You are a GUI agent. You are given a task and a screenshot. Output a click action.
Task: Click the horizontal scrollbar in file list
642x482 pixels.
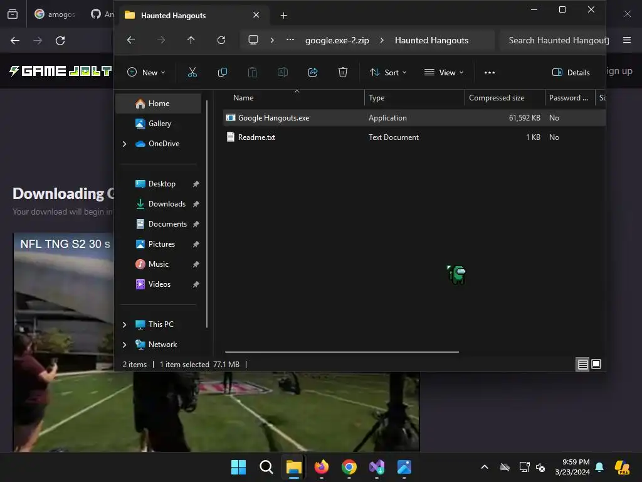click(342, 351)
